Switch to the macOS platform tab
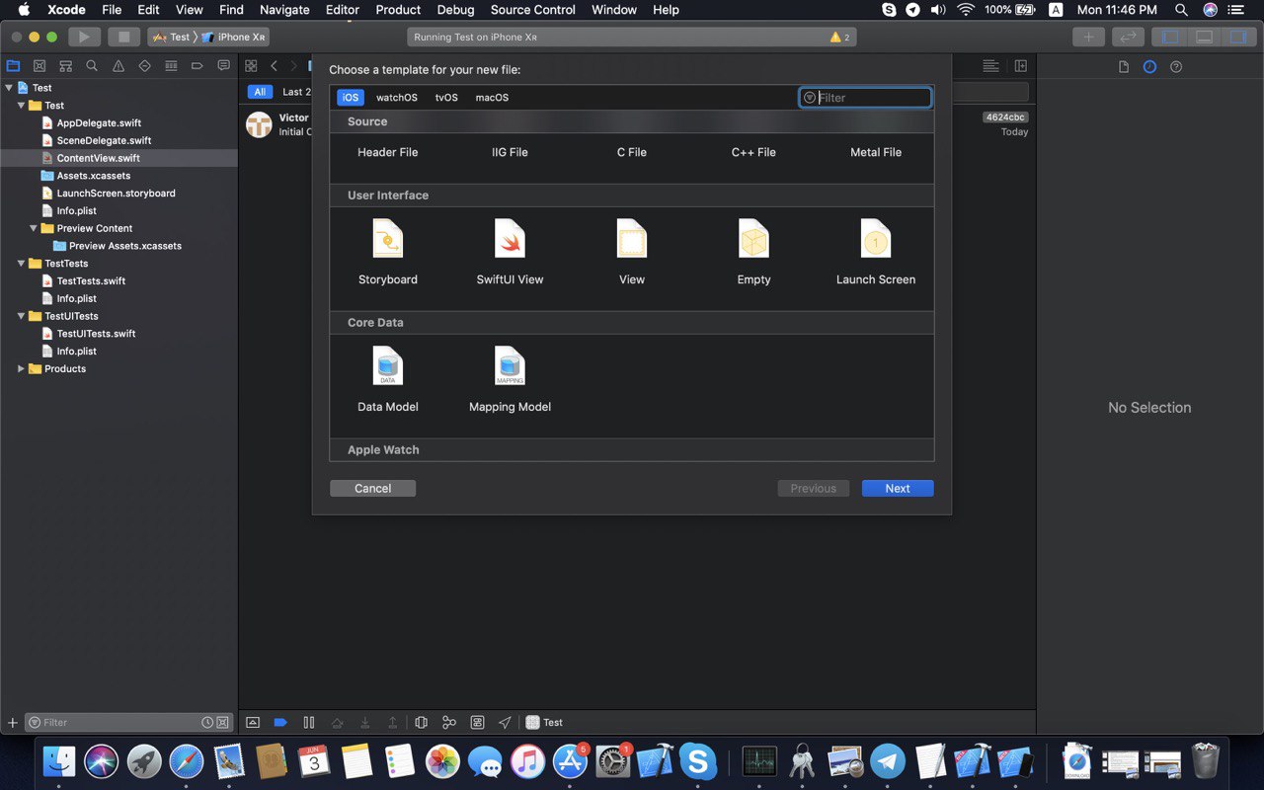 pos(492,98)
